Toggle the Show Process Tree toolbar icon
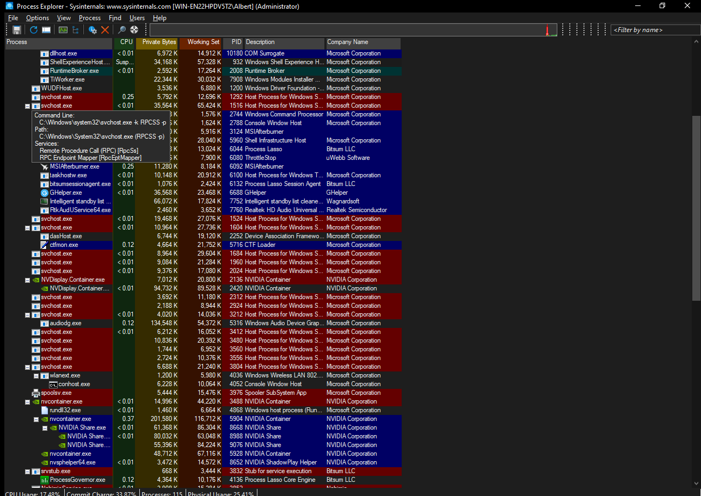Image resolution: width=701 pixels, height=496 pixels. [x=76, y=30]
